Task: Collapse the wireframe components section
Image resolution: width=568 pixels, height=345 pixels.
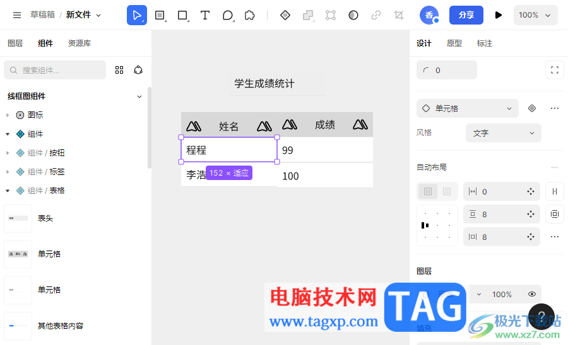Action: [x=139, y=96]
